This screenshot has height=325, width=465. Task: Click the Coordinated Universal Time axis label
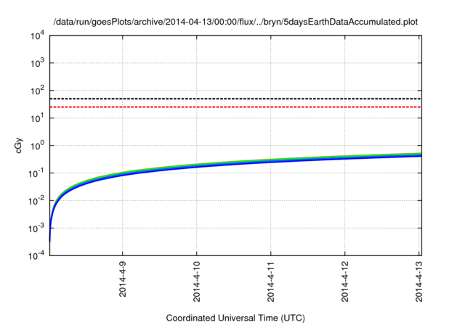pyautogui.click(x=235, y=318)
